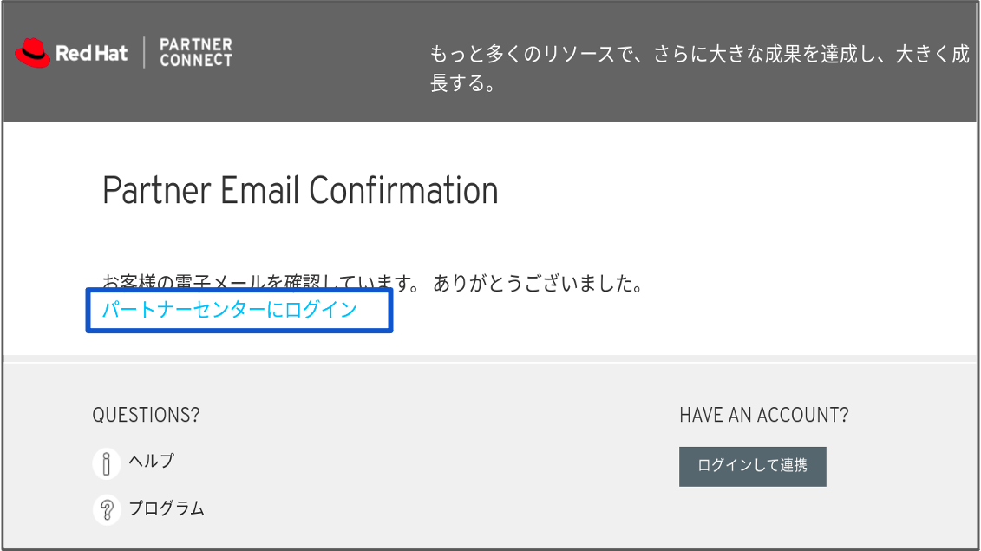981x551 pixels.
Task: Click the word CONNECT in the logo
Action: 196,61
